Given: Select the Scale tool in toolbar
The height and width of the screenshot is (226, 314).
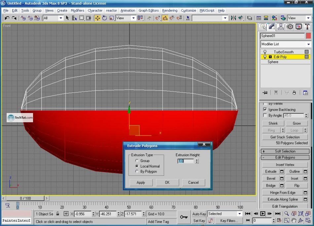Looking at the screenshot, I should click(111, 18).
